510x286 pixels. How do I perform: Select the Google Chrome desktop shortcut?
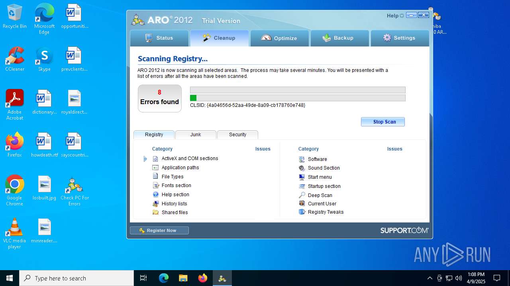pos(15,191)
